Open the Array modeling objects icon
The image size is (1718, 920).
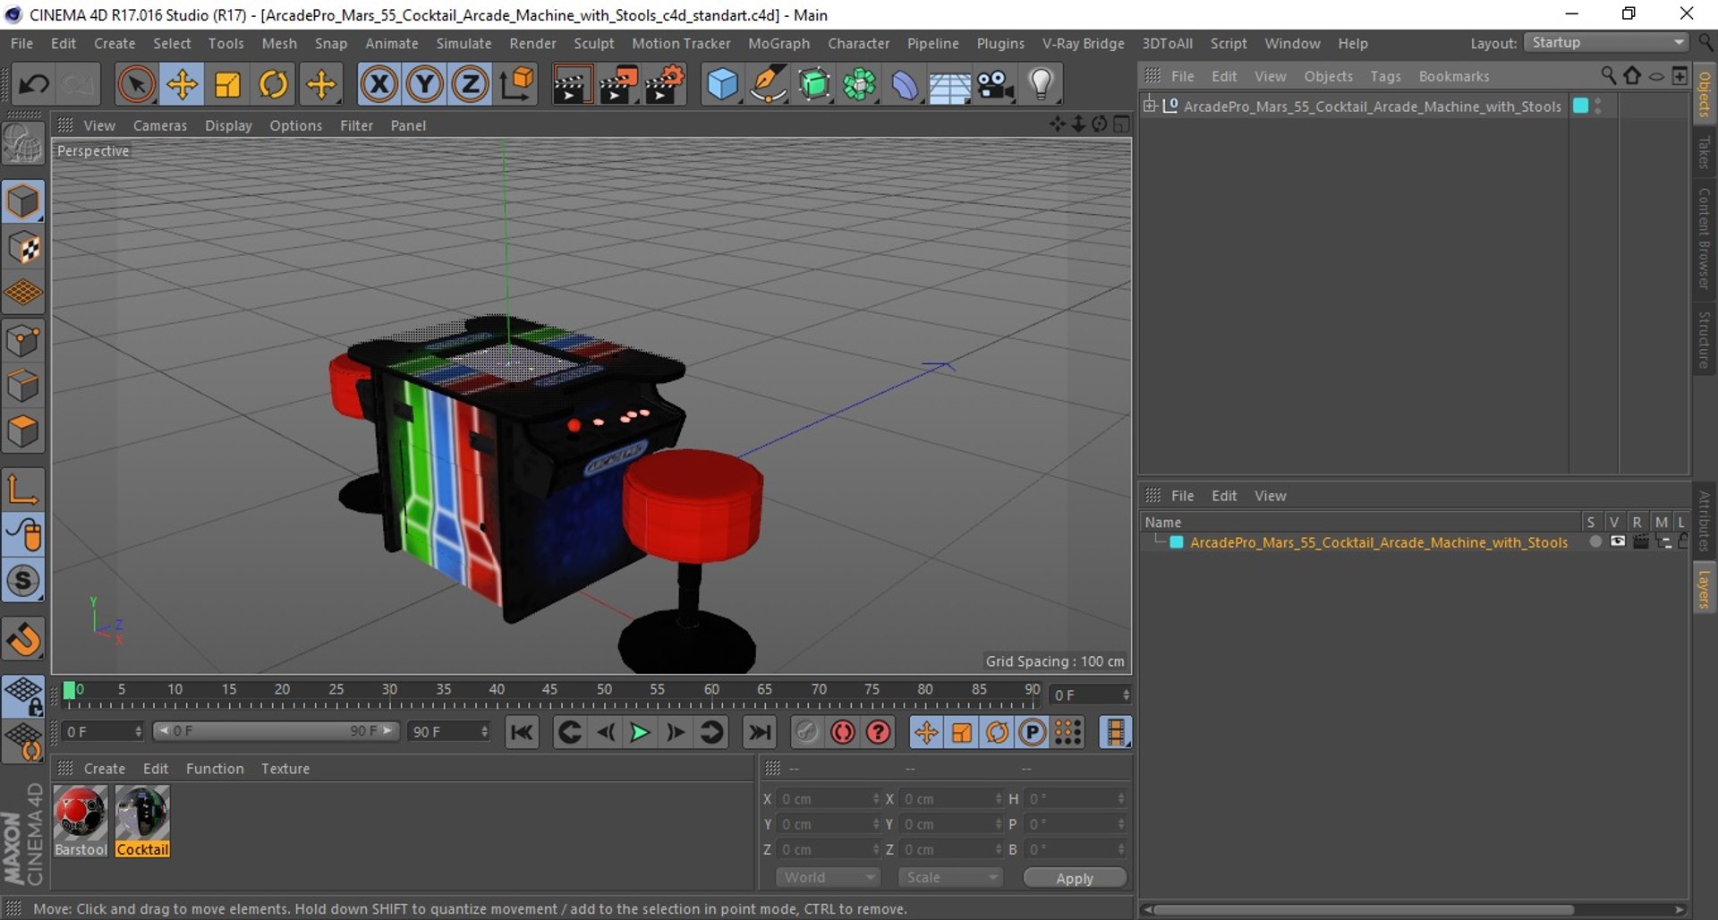860,84
